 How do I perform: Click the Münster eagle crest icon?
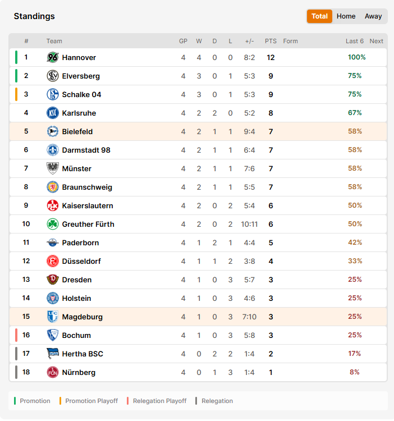coord(53,168)
